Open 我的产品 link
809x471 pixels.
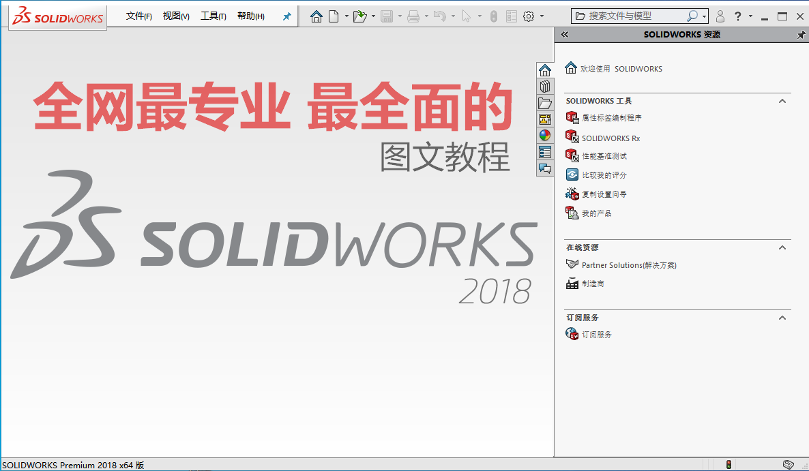pyautogui.click(x=589, y=213)
